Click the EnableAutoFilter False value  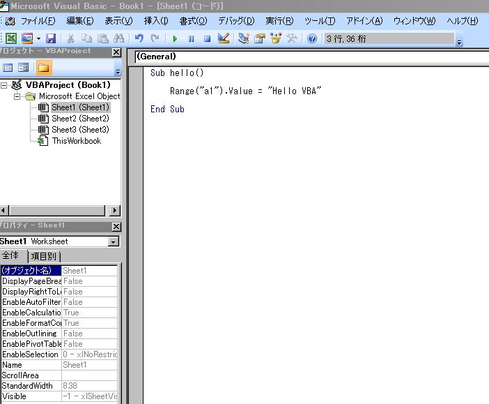89,302
